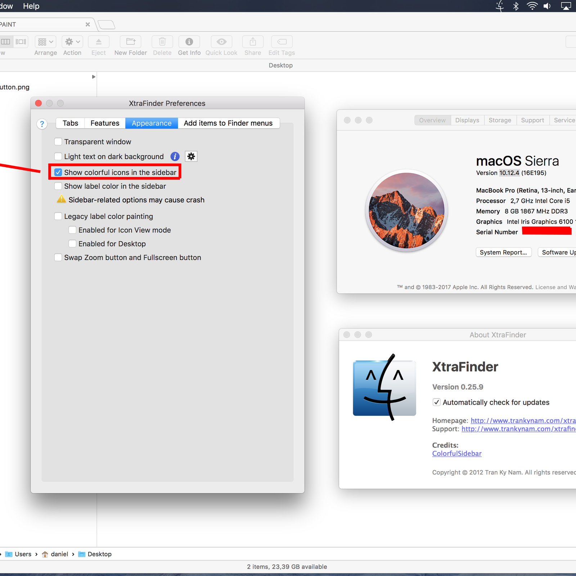Toggle Automatically check for updates

[x=437, y=402]
